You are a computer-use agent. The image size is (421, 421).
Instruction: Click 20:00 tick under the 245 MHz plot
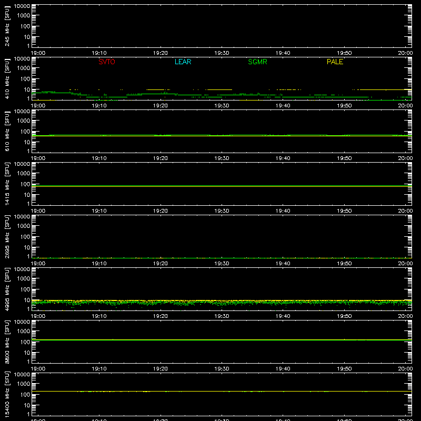click(405, 53)
